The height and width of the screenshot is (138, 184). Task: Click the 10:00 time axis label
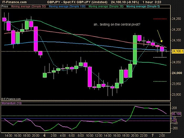(89, 136)
